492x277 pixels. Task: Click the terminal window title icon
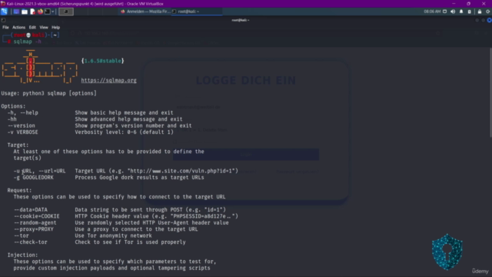coord(3,20)
